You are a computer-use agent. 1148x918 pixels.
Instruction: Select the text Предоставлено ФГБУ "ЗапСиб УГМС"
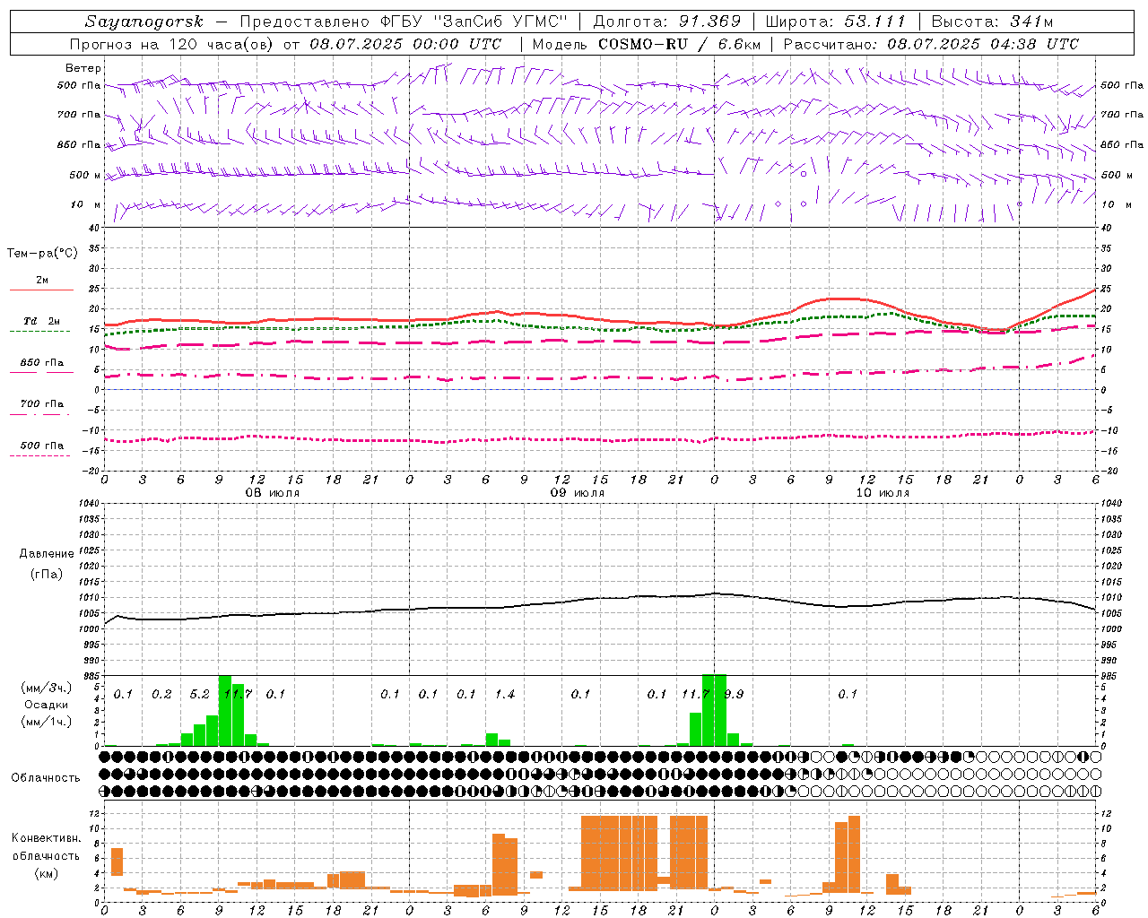pyautogui.click(x=404, y=22)
